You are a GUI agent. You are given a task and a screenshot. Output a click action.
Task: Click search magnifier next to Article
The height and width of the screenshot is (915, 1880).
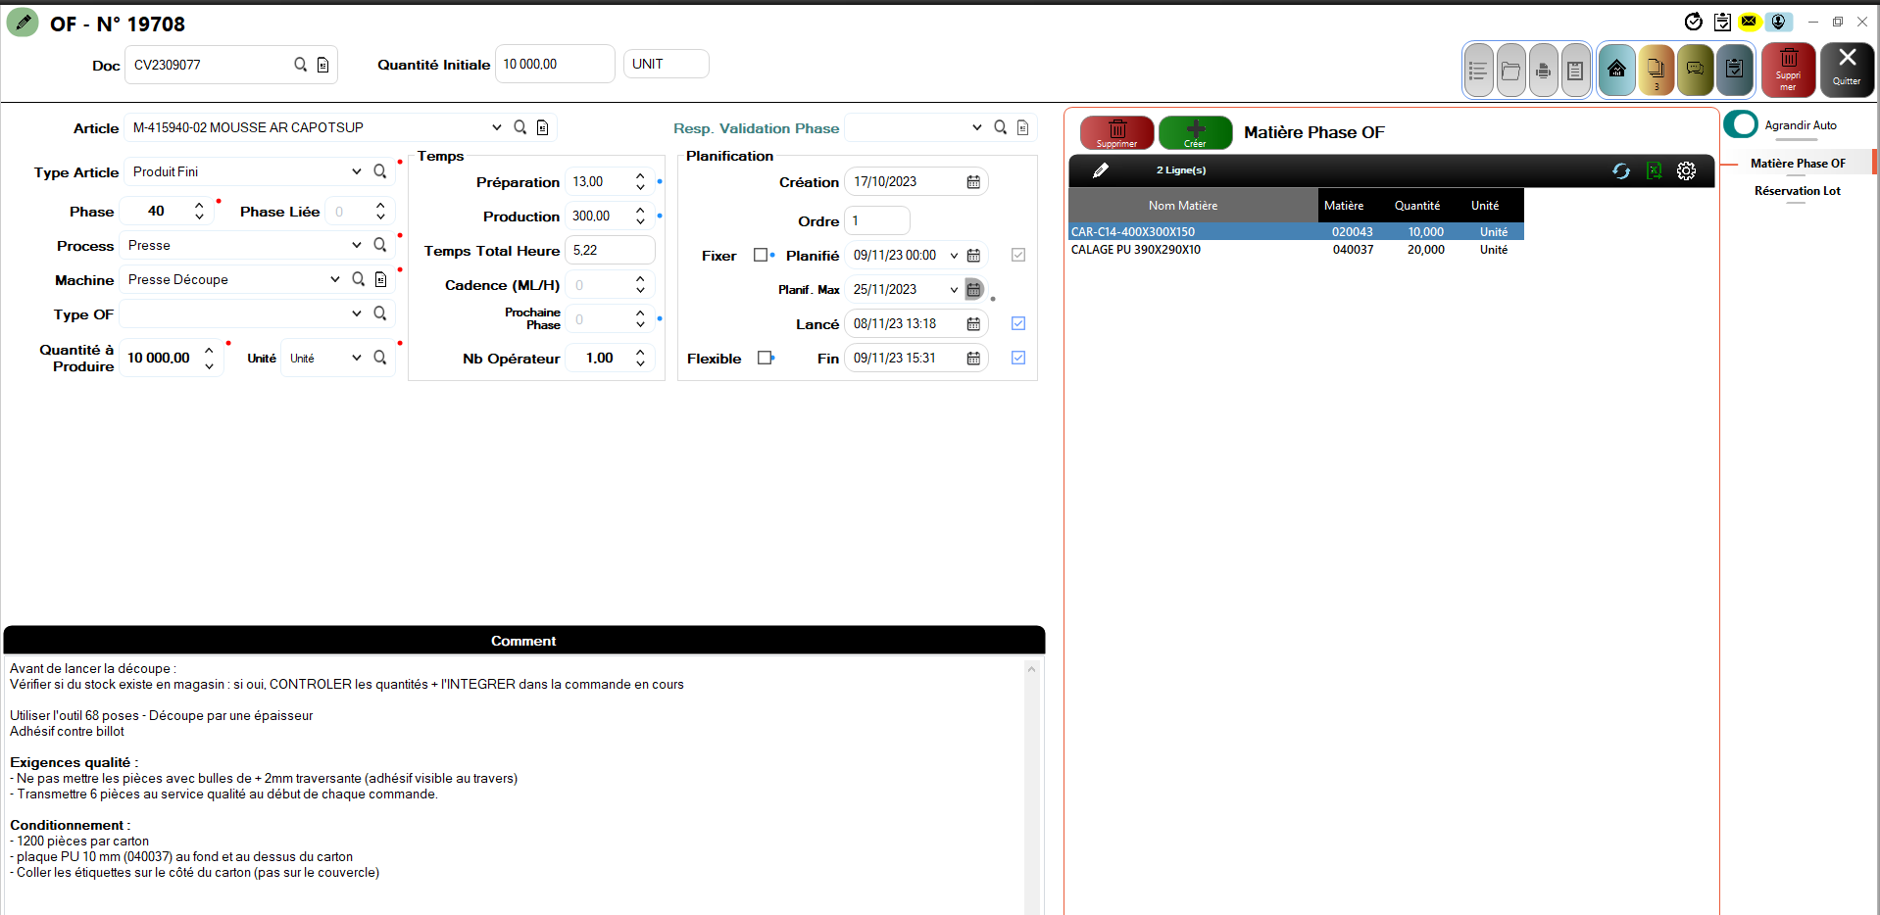tap(520, 127)
